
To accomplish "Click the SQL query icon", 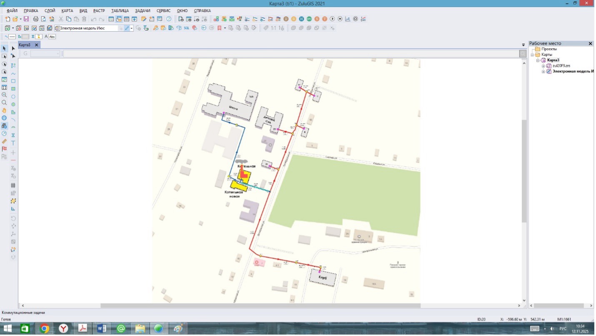I will [186, 28].
